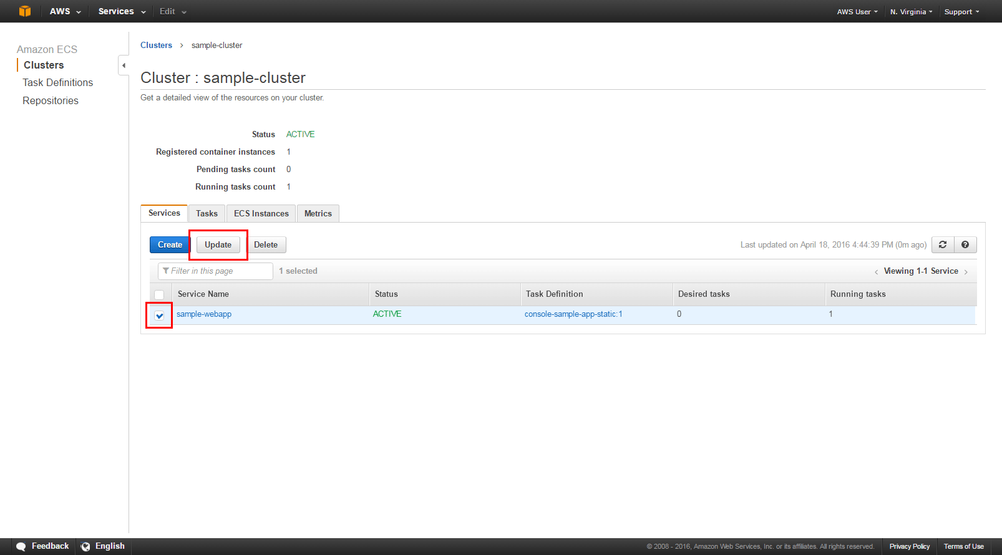This screenshot has height=555, width=1002.
Task: Open the Clusters breadcrumb link
Action: tap(156, 45)
